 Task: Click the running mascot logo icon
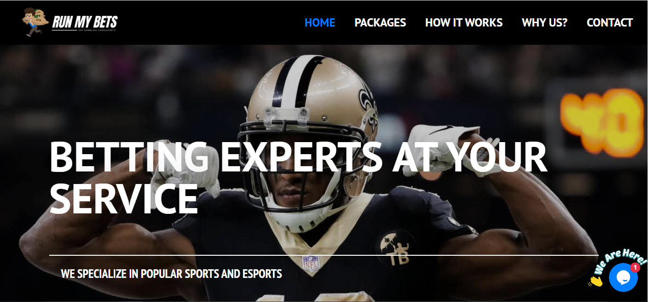(x=35, y=22)
